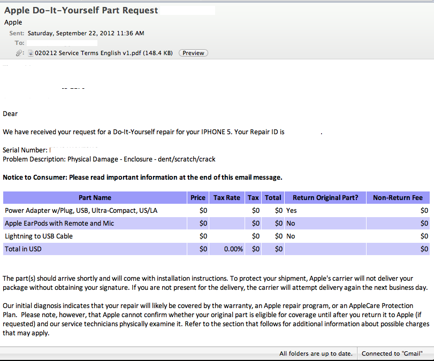The width and height of the screenshot is (434, 361).
Task: Click the Non-Return Fee column header
Action: point(398,197)
